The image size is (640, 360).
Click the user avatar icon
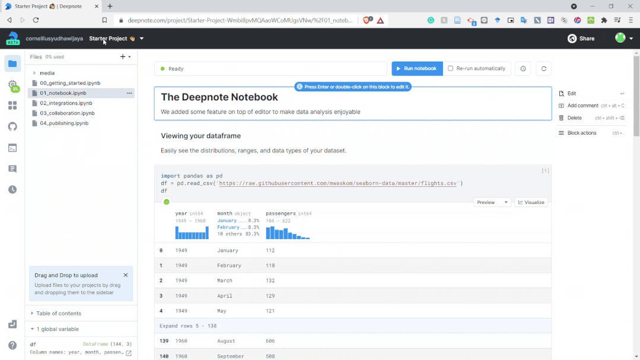tap(620, 38)
